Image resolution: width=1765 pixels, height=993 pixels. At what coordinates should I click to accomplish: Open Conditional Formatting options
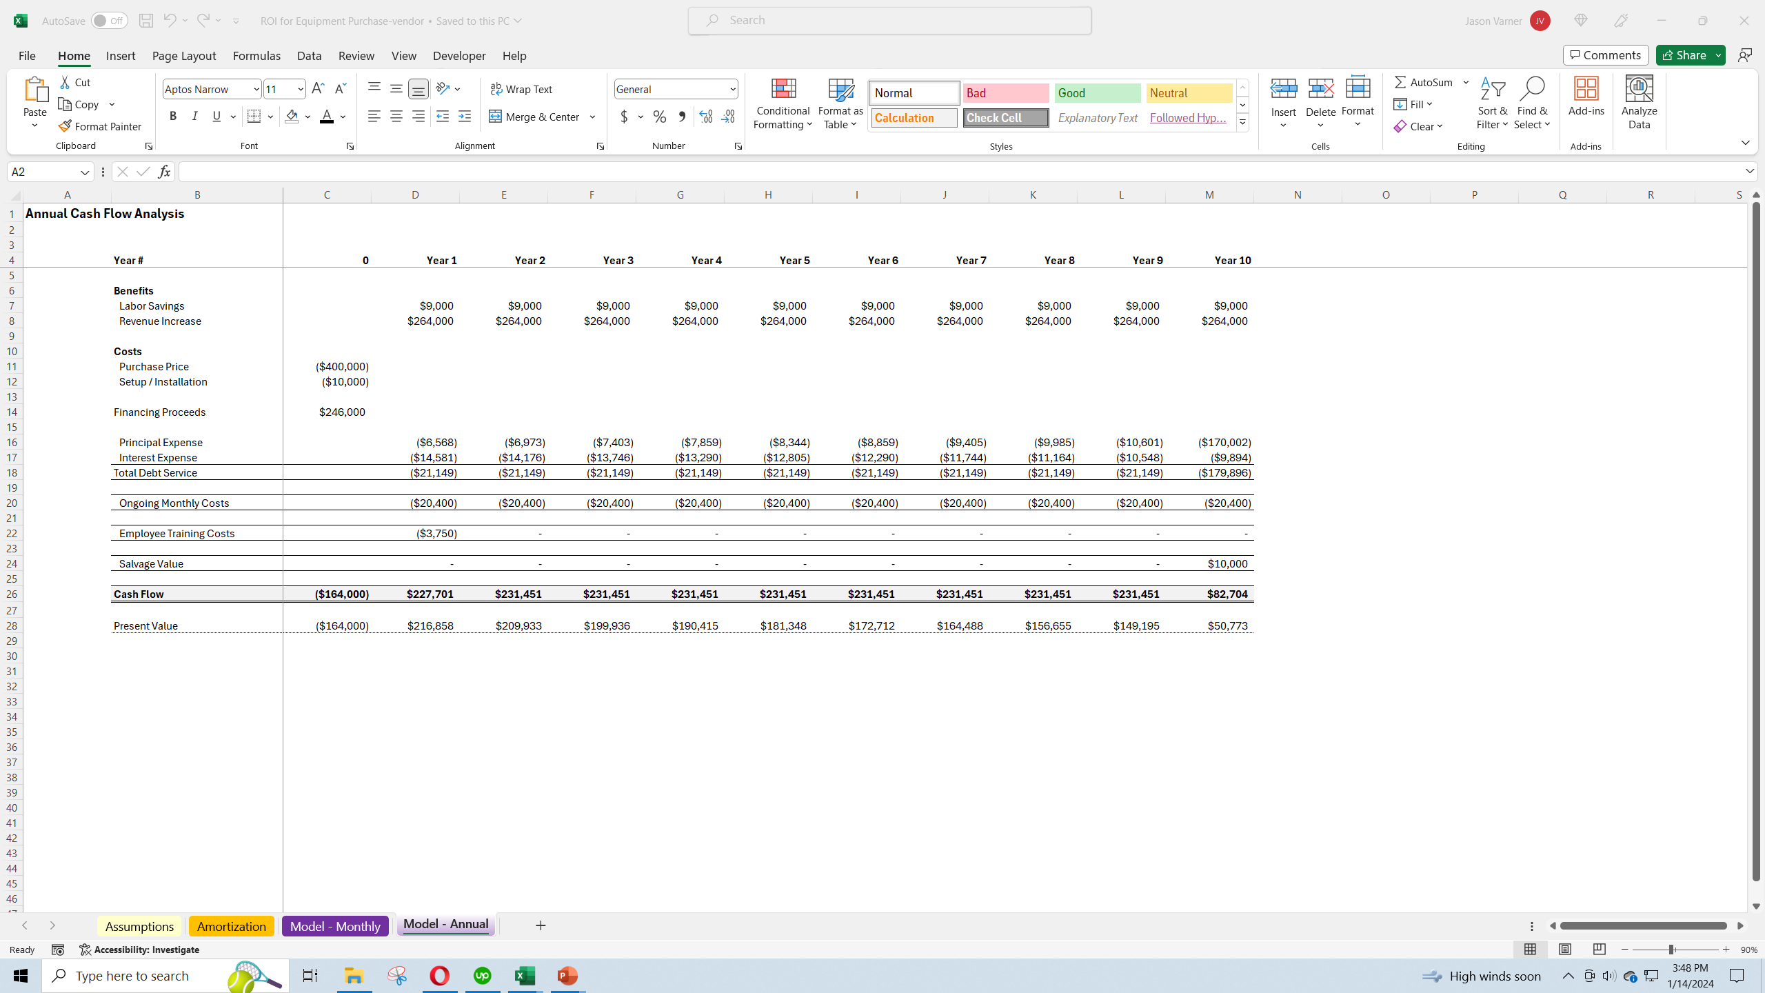pos(782,103)
